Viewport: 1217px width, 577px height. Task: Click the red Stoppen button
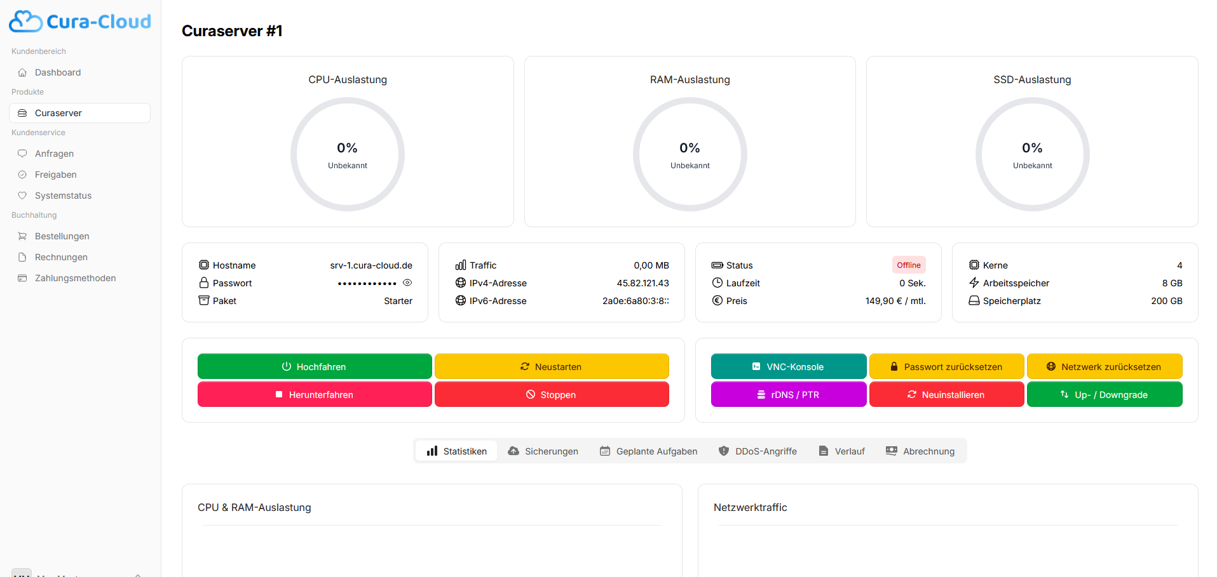[x=551, y=394]
